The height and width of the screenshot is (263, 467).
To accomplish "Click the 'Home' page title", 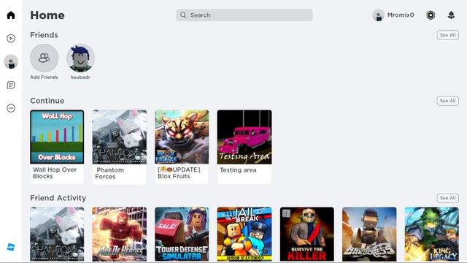I will point(47,15).
